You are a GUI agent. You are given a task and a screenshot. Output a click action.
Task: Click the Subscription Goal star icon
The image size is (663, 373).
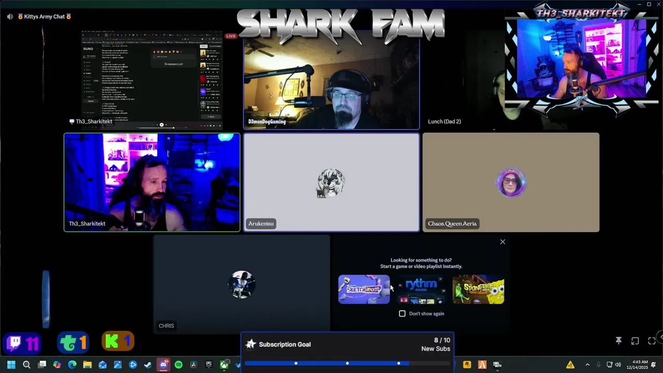[x=251, y=344]
